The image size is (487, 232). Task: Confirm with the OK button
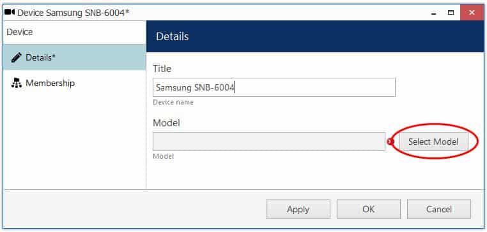[x=369, y=210]
